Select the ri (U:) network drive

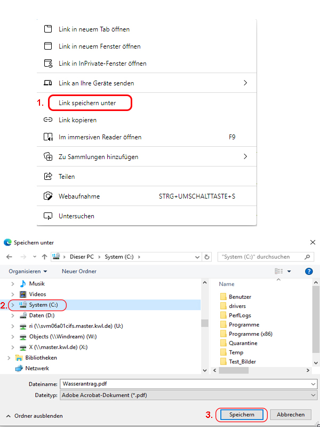coord(76,326)
